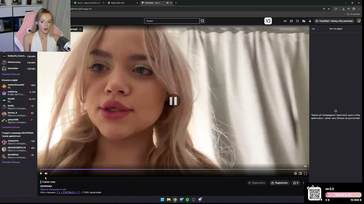Click Показати більше under viewers also watch

[11, 162]
